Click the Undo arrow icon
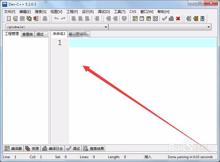 56,19
